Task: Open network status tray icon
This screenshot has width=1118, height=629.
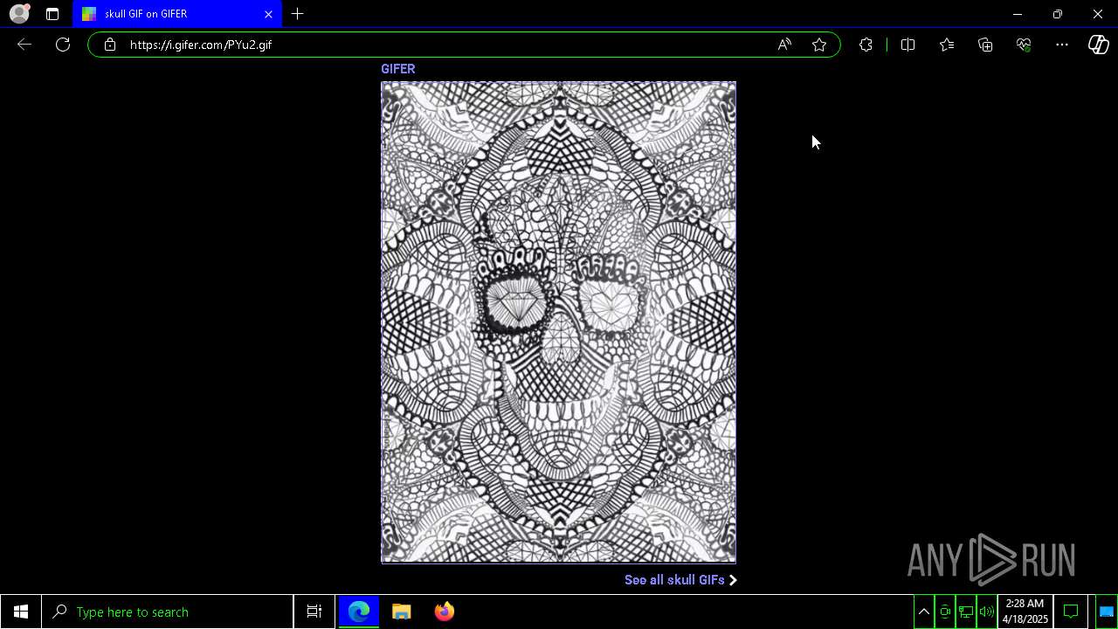Action: click(x=966, y=612)
